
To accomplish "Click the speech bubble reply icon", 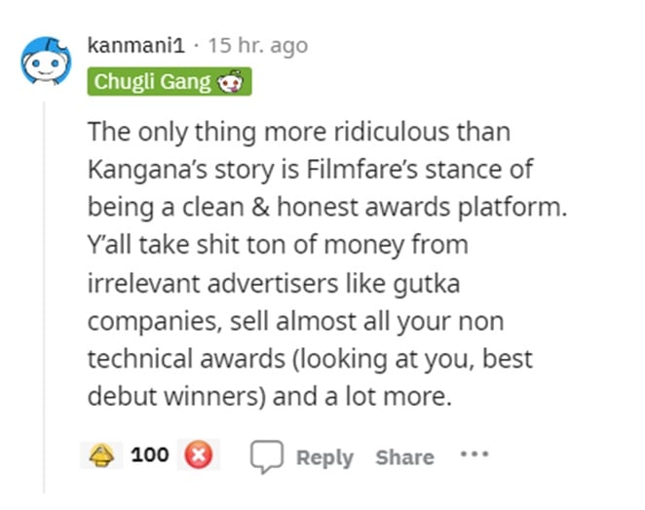I will pos(264,455).
